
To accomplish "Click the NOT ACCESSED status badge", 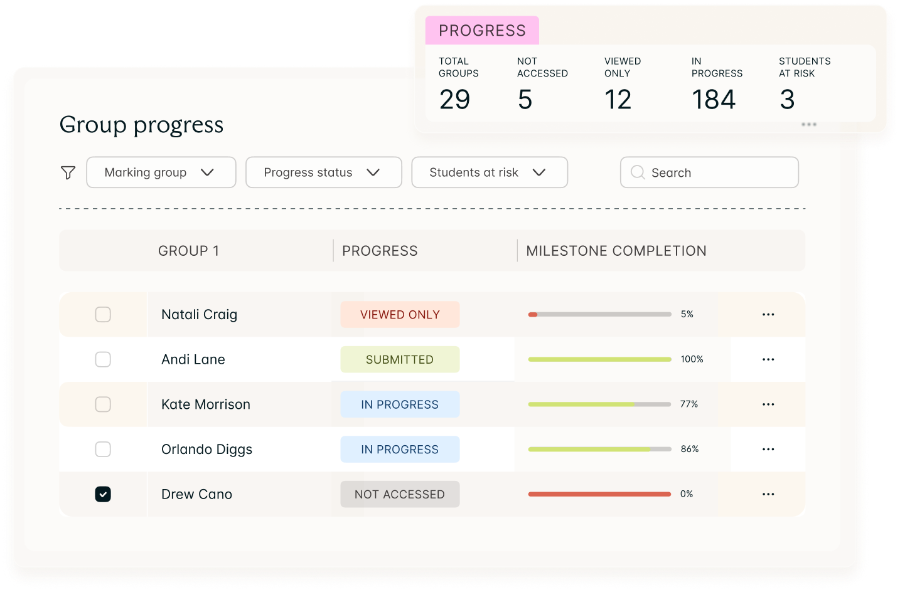I will point(400,494).
